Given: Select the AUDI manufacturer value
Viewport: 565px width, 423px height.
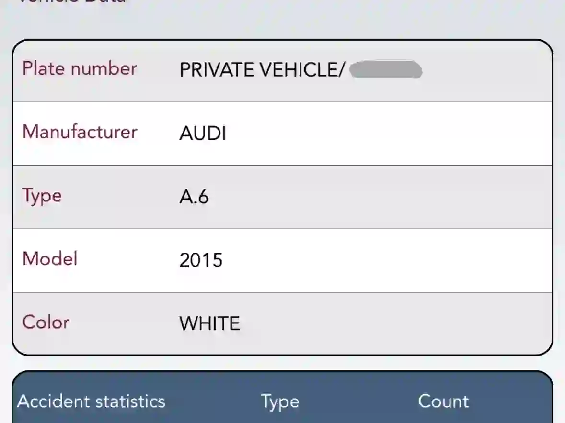Looking at the screenshot, I should click(x=203, y=133).
